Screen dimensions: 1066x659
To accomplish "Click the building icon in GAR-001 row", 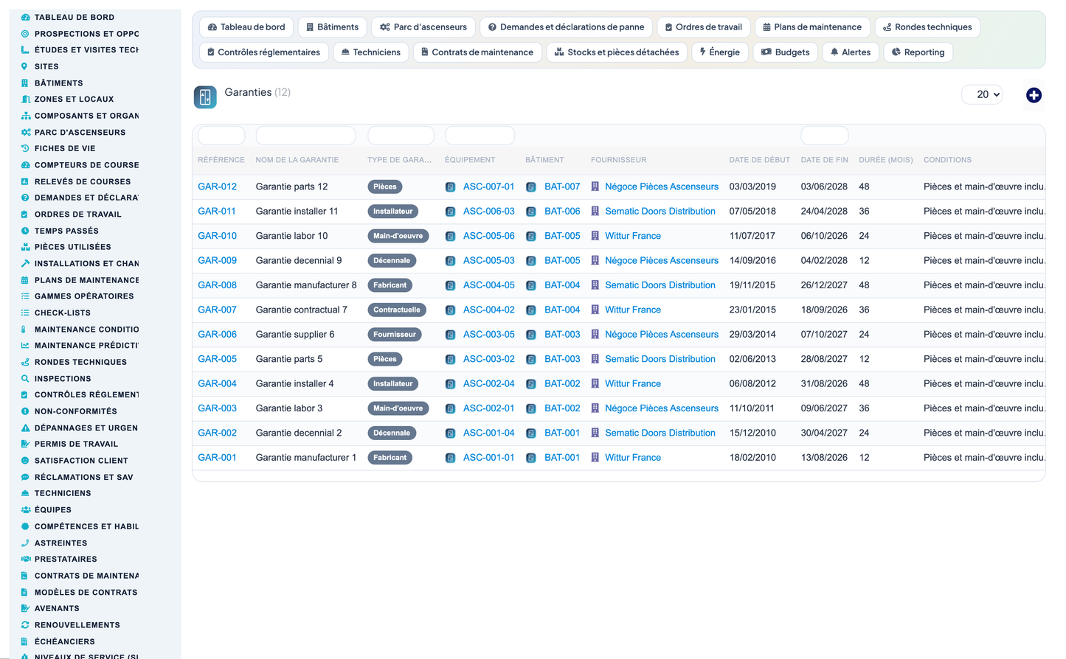I will point(530,458).
